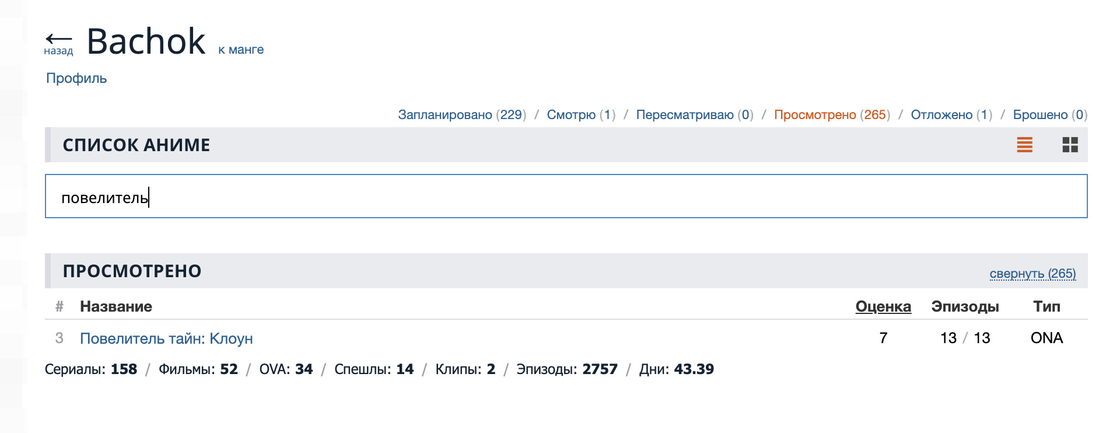Select the Запланировано (229) tab
Screen dimensions: 1120x433
click(461, 114)
